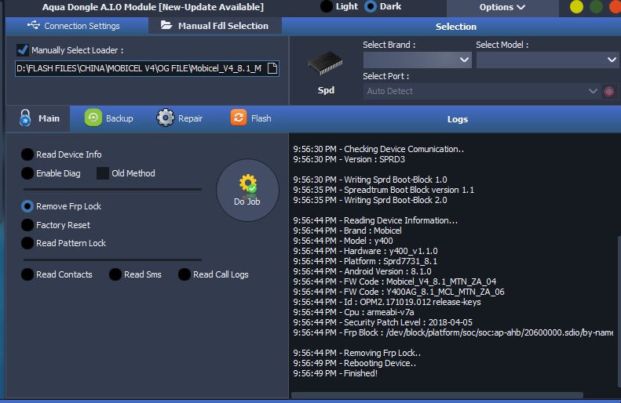Viewport: 621px width, 403px height.
Task: Click the 'Finished!' log line
Action: click(335, 373)
